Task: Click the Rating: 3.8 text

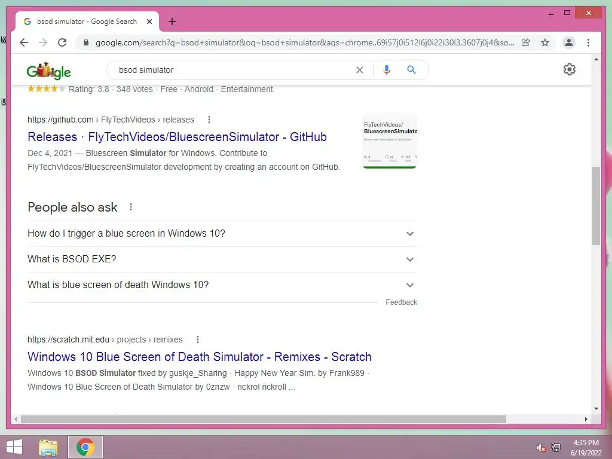Action: pyautogui.click(x=89, y=90)
